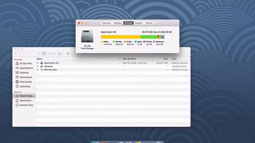Screen dimensions: 255x143
Task: Click the 'Remote Volume' kind cell
Action: click(x=180, y=70)
